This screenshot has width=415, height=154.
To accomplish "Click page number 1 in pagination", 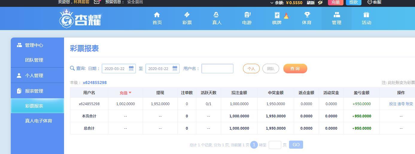I will coord(254,145).
